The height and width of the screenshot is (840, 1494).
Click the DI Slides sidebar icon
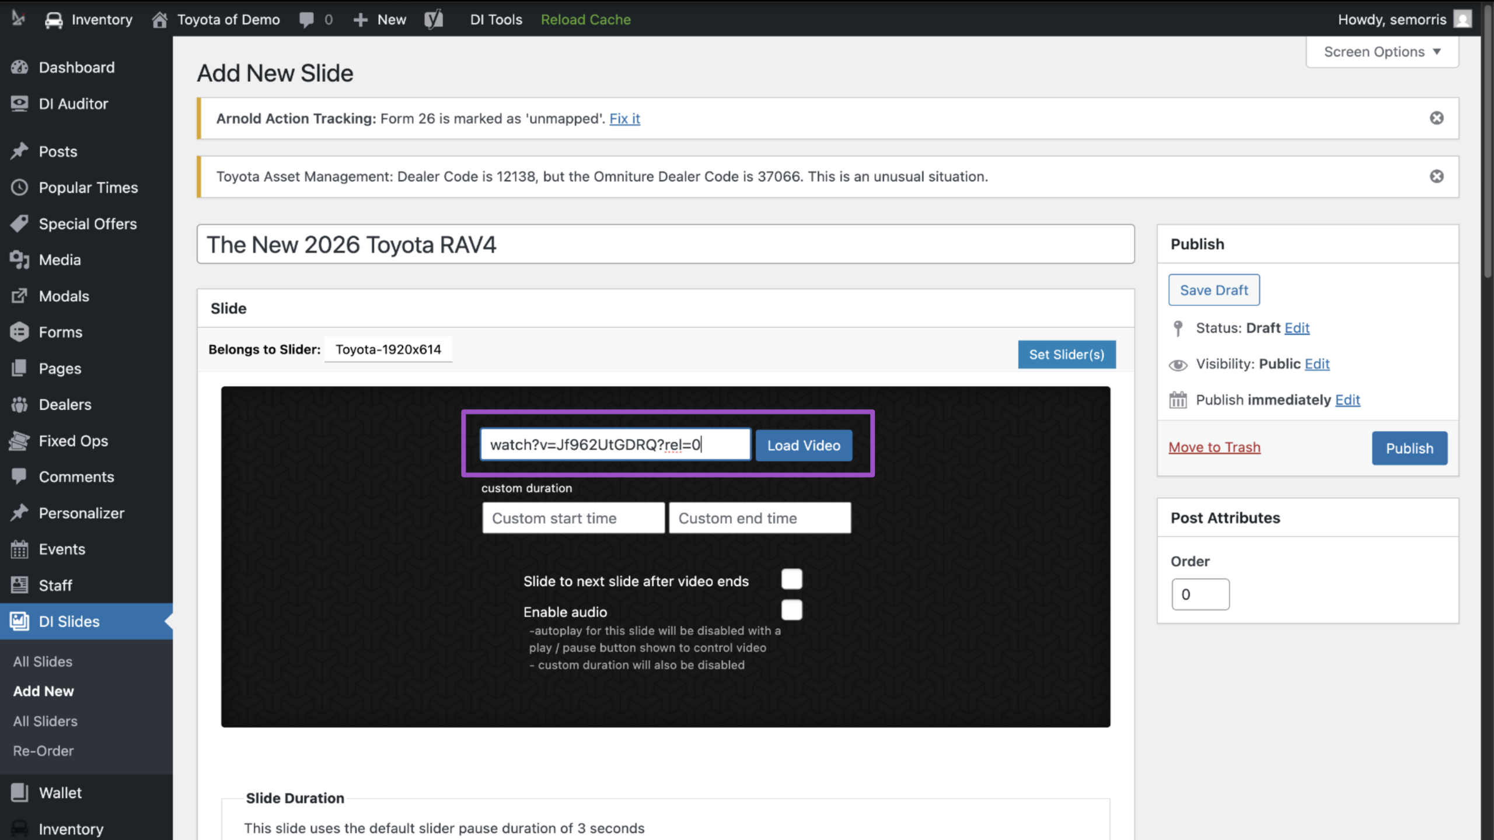[19, 621]
